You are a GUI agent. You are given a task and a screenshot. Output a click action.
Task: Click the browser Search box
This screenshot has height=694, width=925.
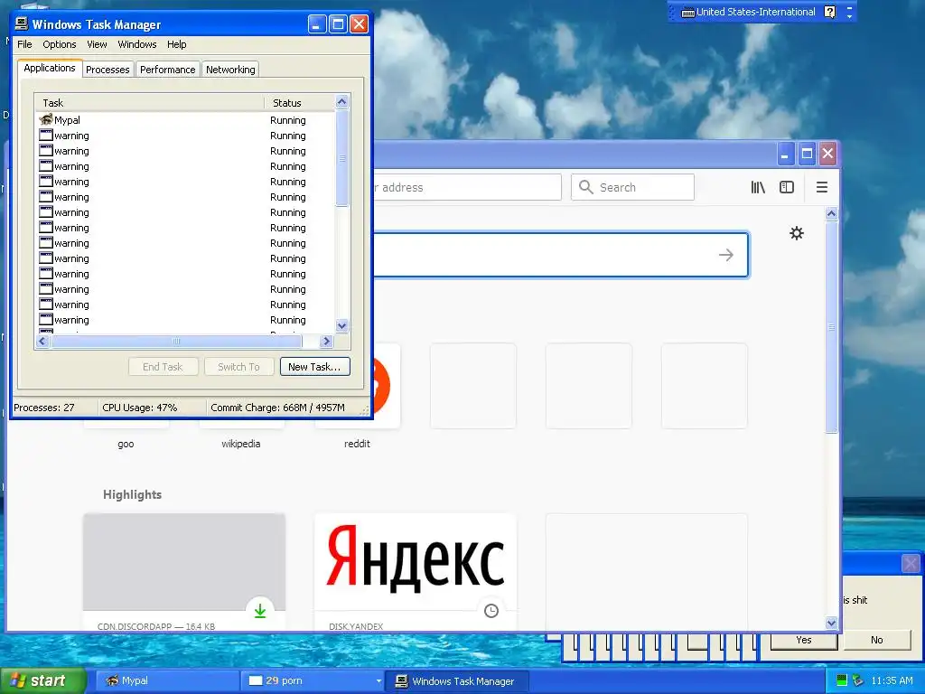coord(632,187)
